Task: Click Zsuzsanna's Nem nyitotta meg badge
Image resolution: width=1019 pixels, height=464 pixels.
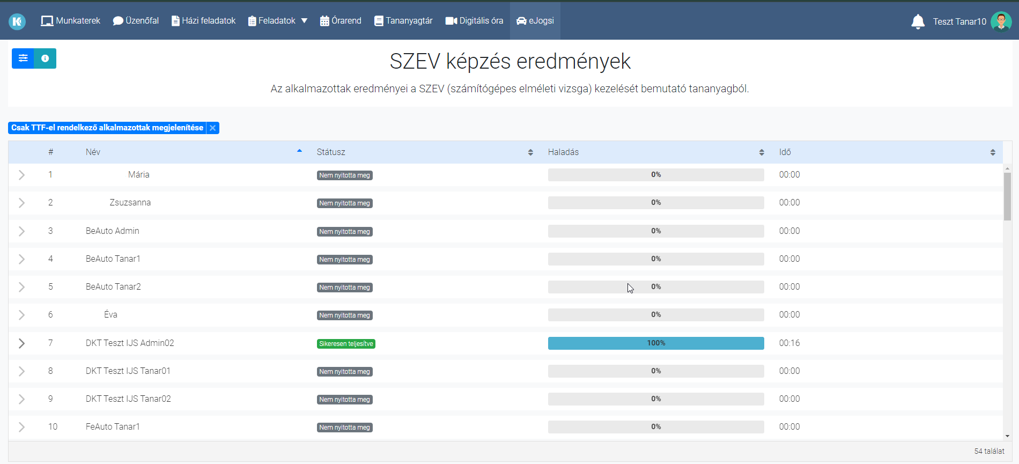Action: 345,203
